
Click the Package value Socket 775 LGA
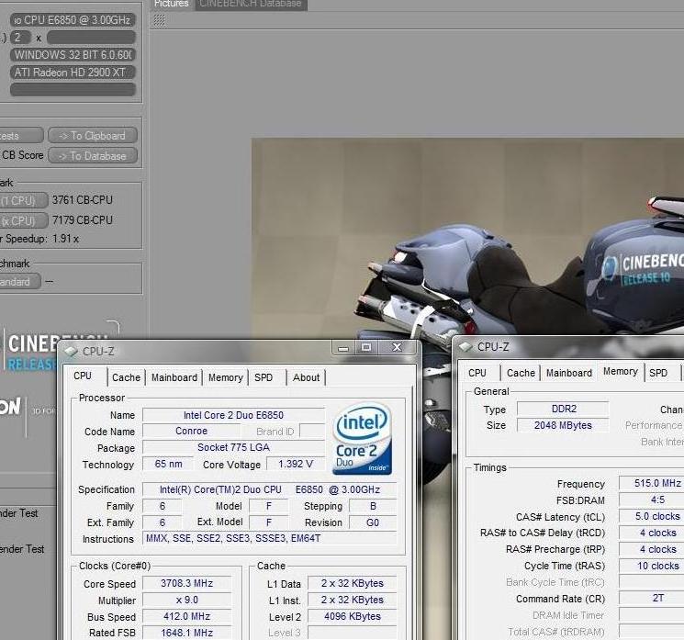point(233,447)
